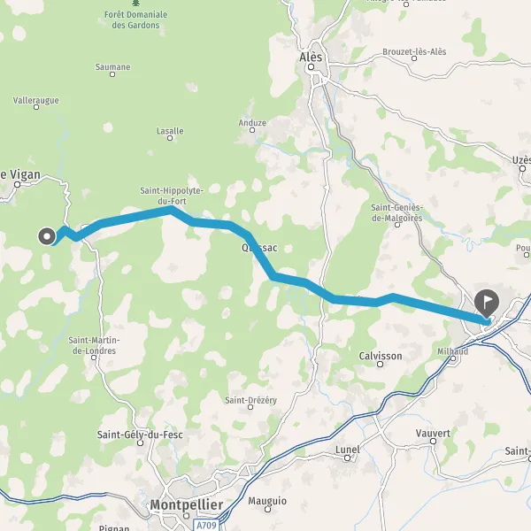This screenshot has width=531, height=531.
Task: Click the Montpellier city label
Action: click(x=187, y=504)
